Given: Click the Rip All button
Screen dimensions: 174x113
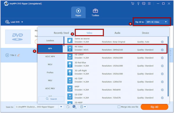Looking at the screenshot, I should [x=155, y=107].
